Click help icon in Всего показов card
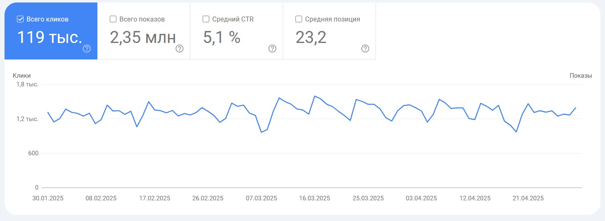 [x=180, y=49]
